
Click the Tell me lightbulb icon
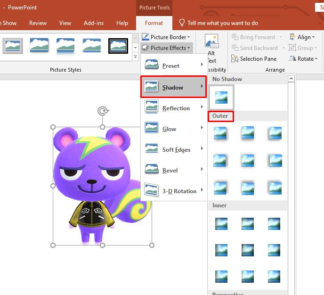(182, 22)
